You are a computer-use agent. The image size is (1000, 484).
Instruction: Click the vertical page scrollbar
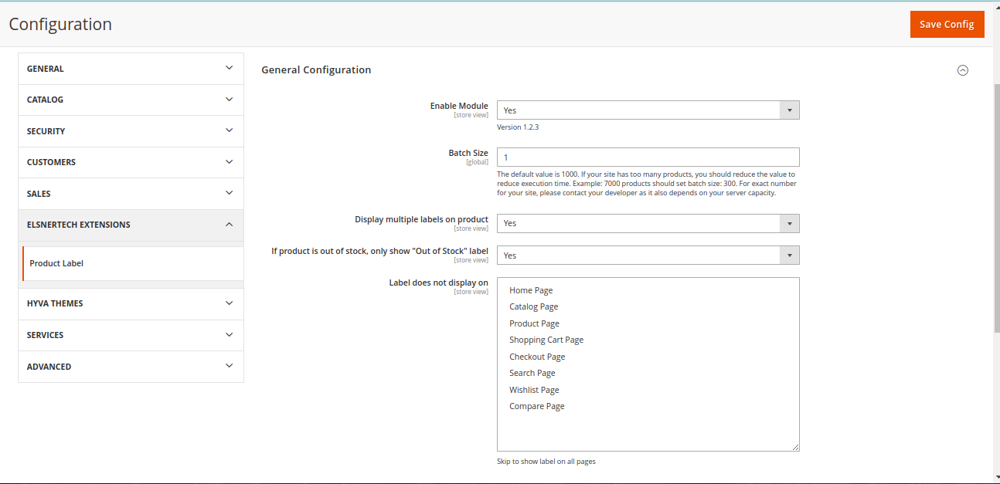pyautogui.click(x=995, y=208)
